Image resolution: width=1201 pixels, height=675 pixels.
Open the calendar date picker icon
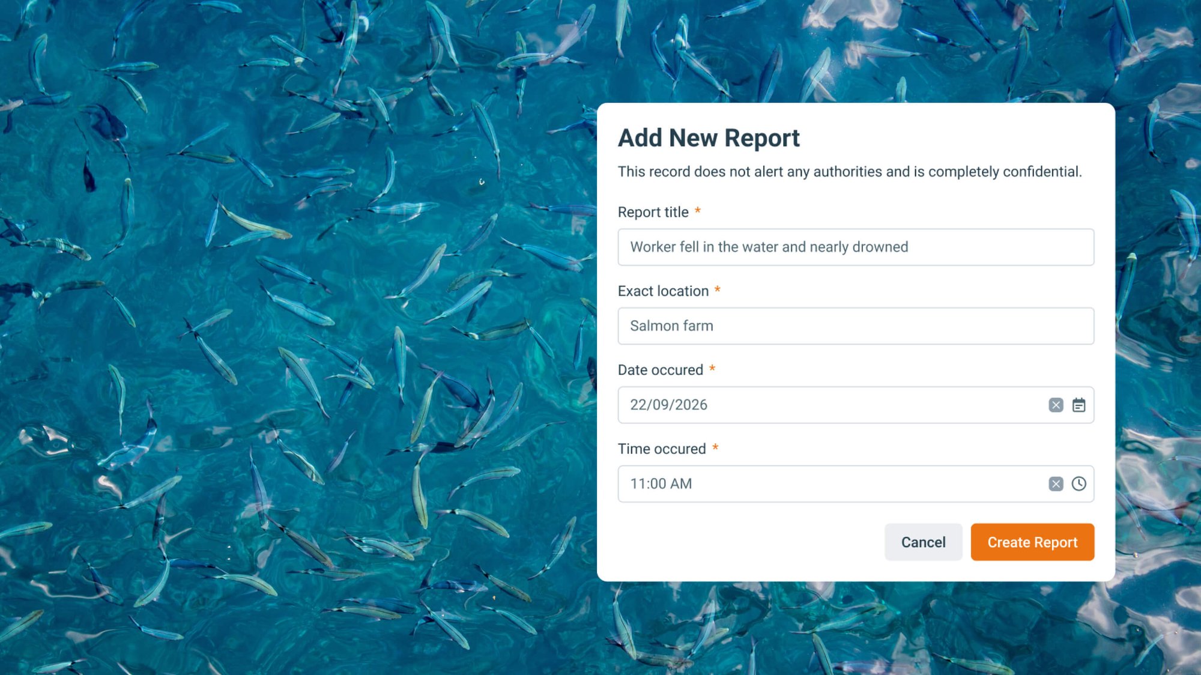click(1078, 405)
